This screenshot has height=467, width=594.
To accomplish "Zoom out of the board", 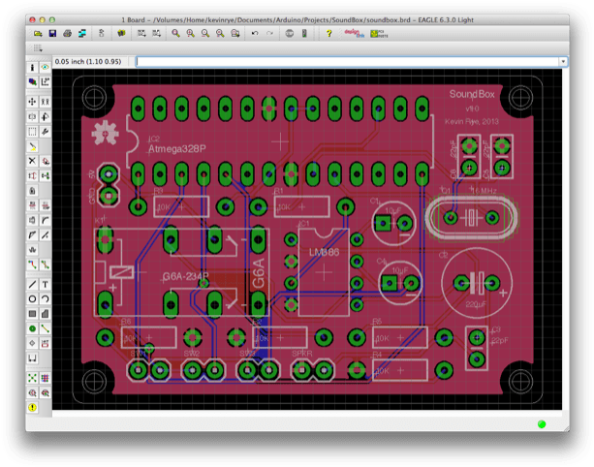I will [x=205, y=34].
